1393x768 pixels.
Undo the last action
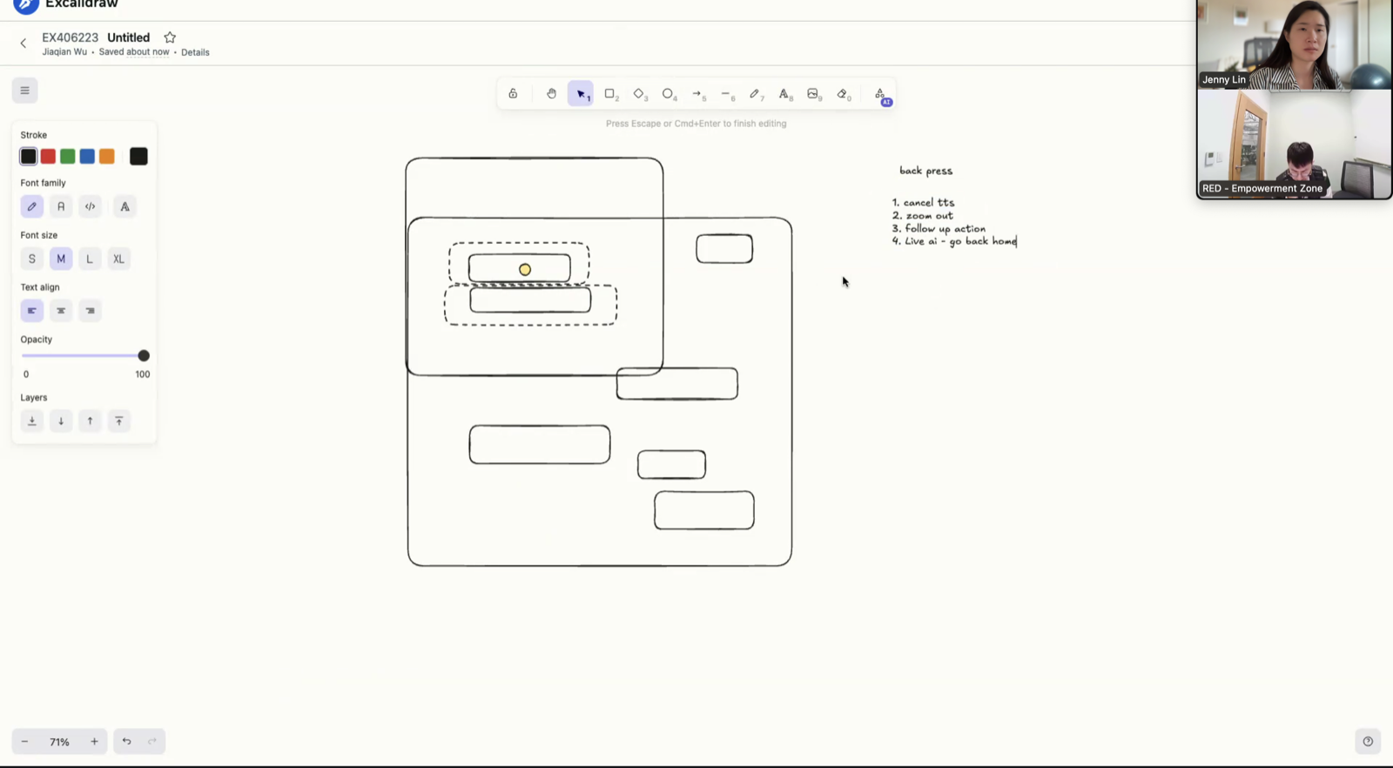pyautogui.click(x=126, y=742)
